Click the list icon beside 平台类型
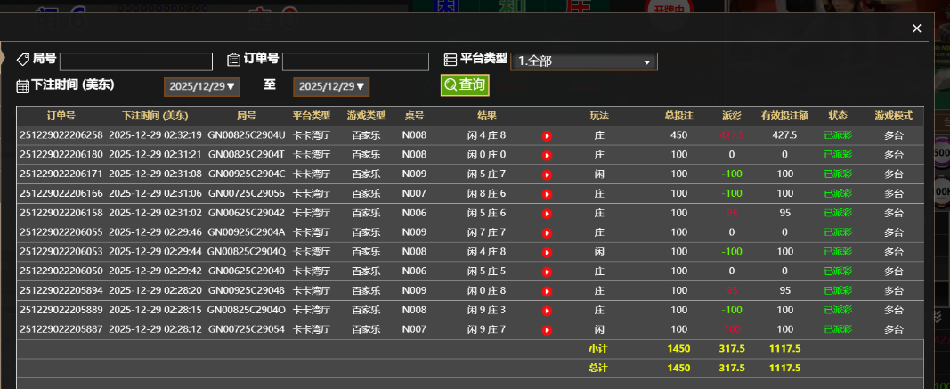 pyautogui.click(x=451, y=60)
